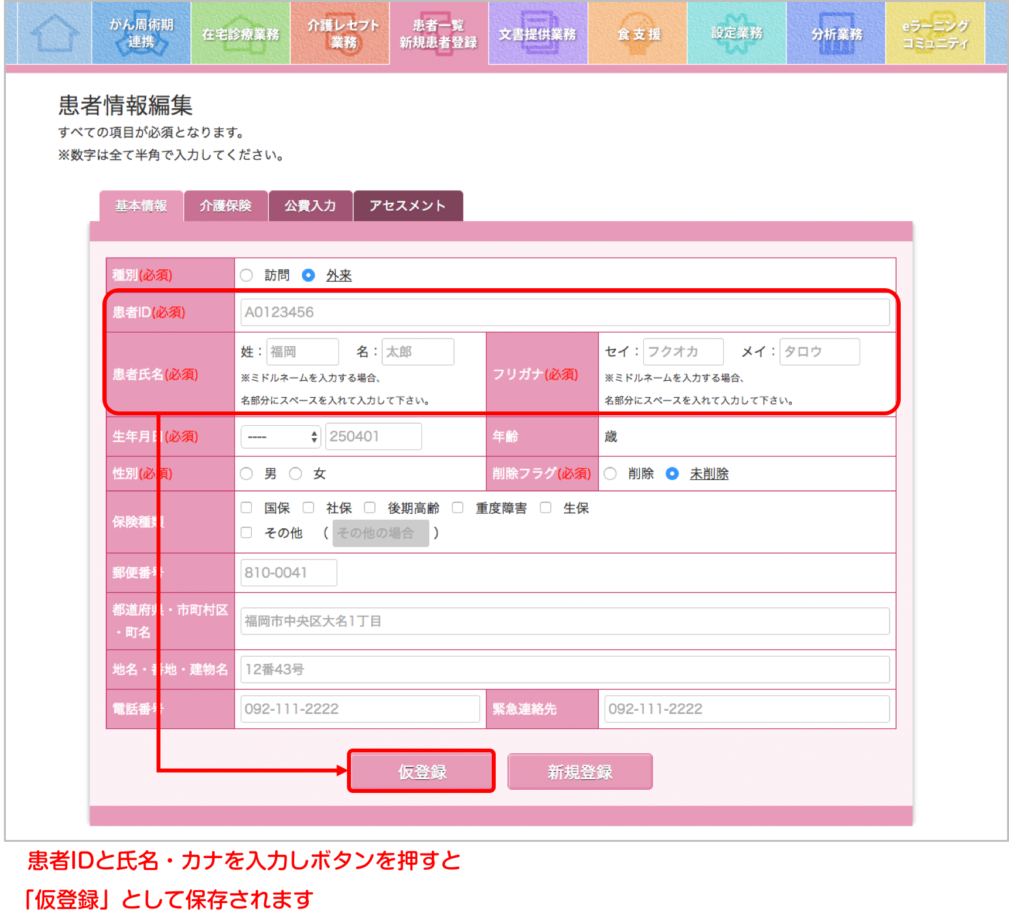Image resolution: width=1009 pixels, height=924 pixels.
Task: Check the 国保 insurance checkbox
Action: click(247, 507)
